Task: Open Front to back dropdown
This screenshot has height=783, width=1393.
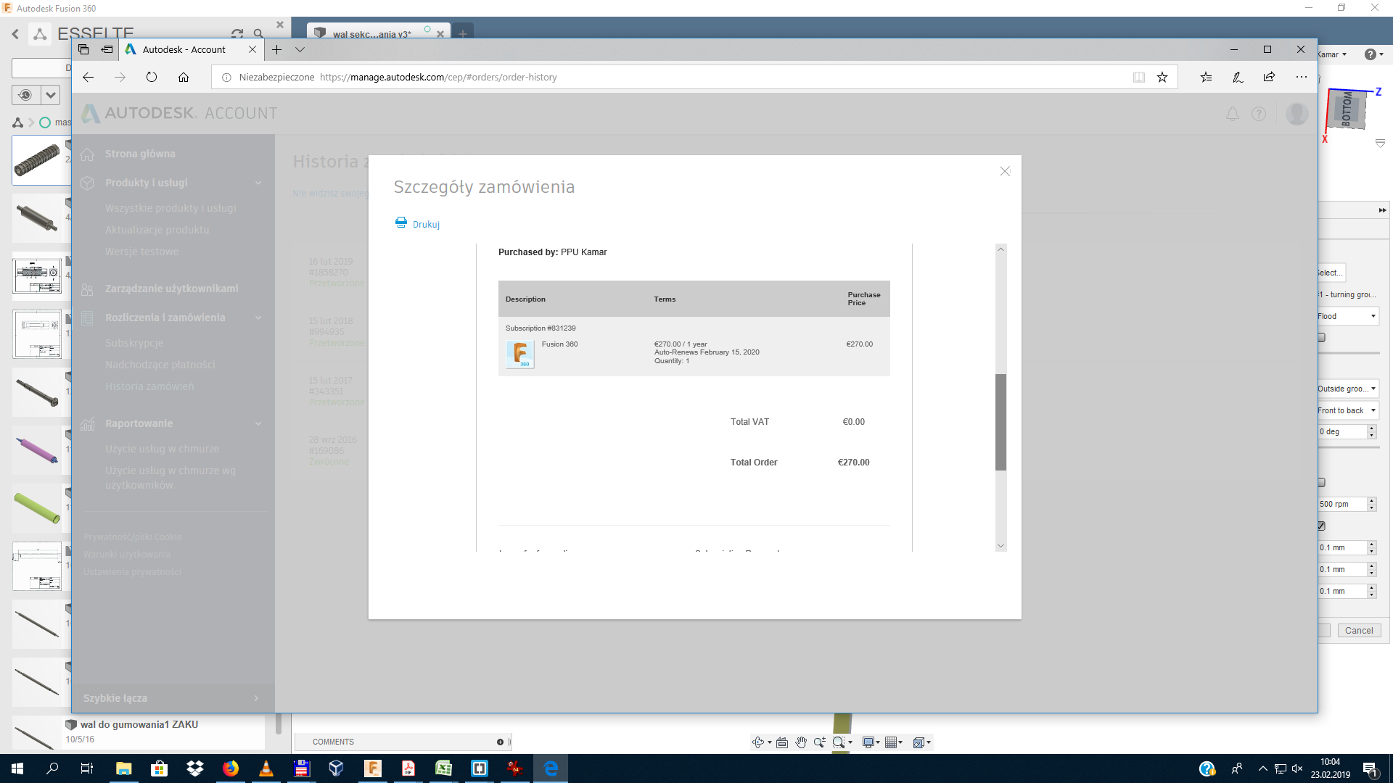Action: pos(1348,410)
